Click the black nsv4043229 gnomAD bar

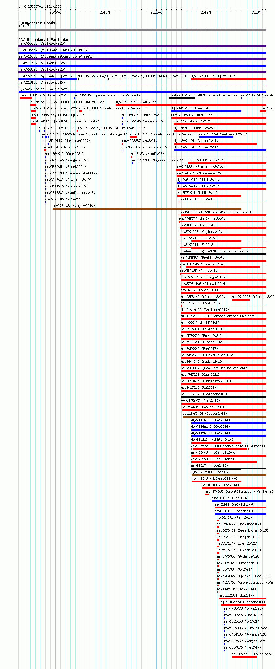click(x=223, y=254)
